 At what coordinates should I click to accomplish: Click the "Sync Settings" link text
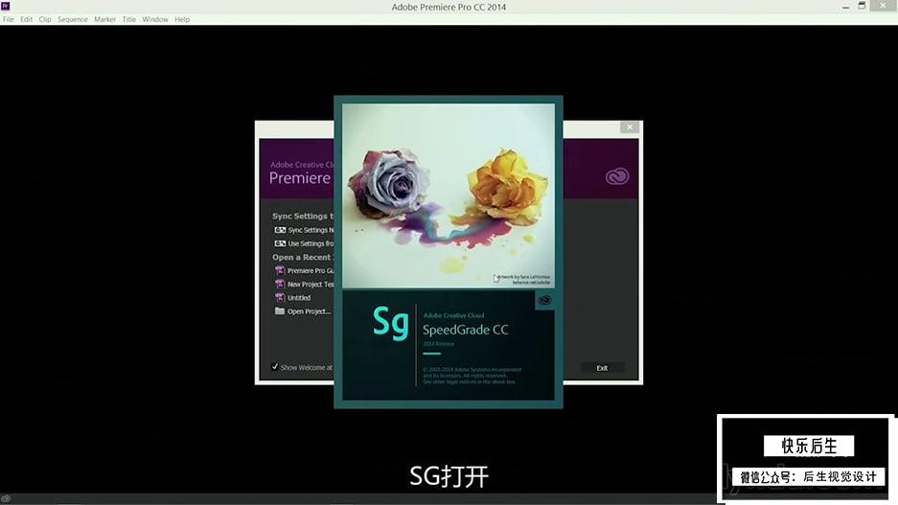pyautogui.click(x=310, y=230)
